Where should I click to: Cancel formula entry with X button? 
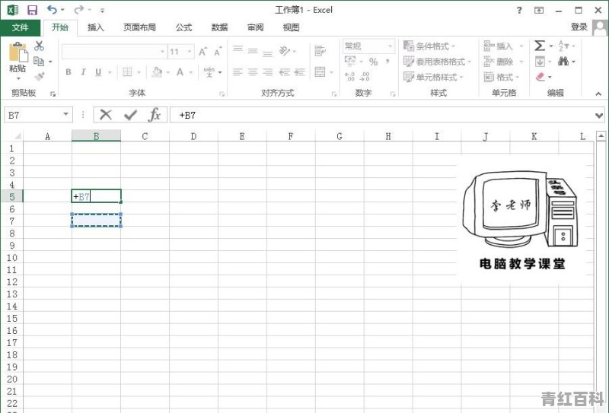click(106, 115)
